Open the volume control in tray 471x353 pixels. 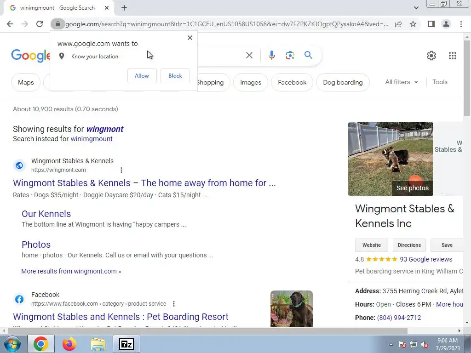(x=425, y=345)
